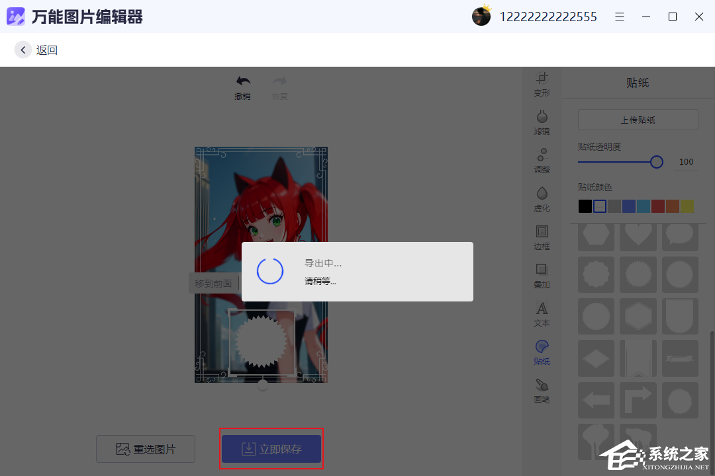Pick the gray sticker color swatch
The image size is (715, 476).
pyautogui.click(x=614, y=206)
